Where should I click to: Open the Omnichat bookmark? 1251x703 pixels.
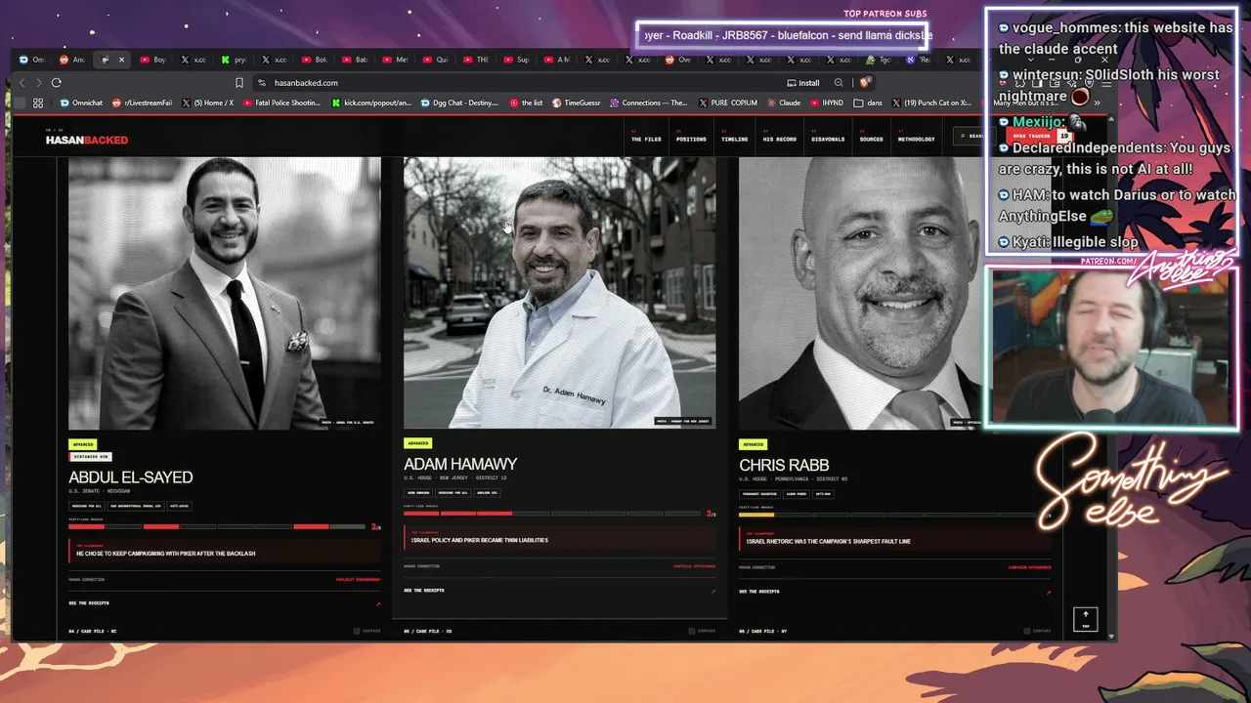point(81,103)
